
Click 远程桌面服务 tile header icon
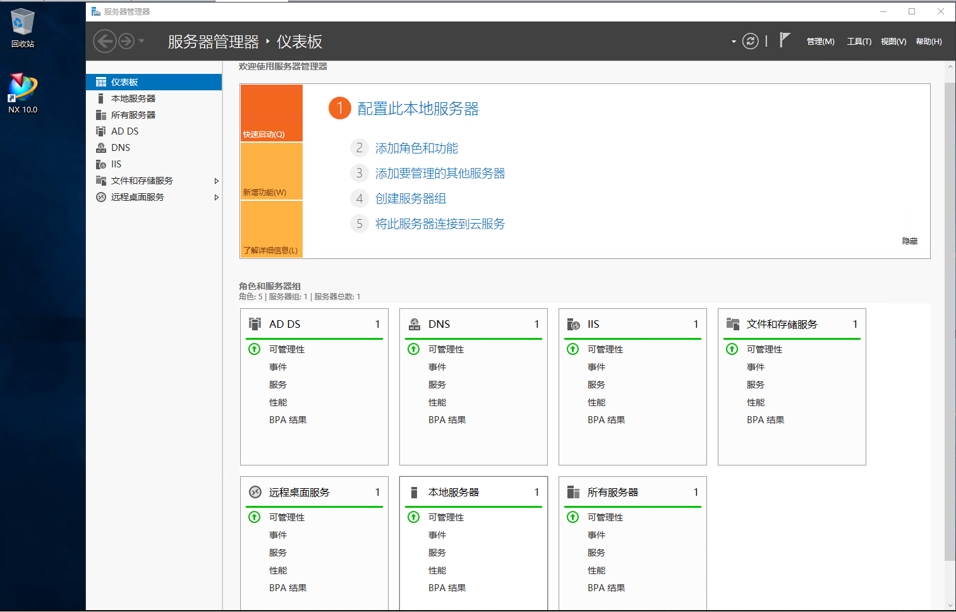click(255, 492)
